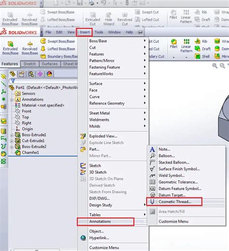Click the 3D Sketch icon in menu

83,172
